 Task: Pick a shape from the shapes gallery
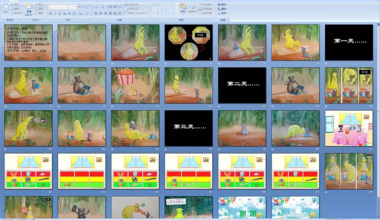[x=164, y=9]
